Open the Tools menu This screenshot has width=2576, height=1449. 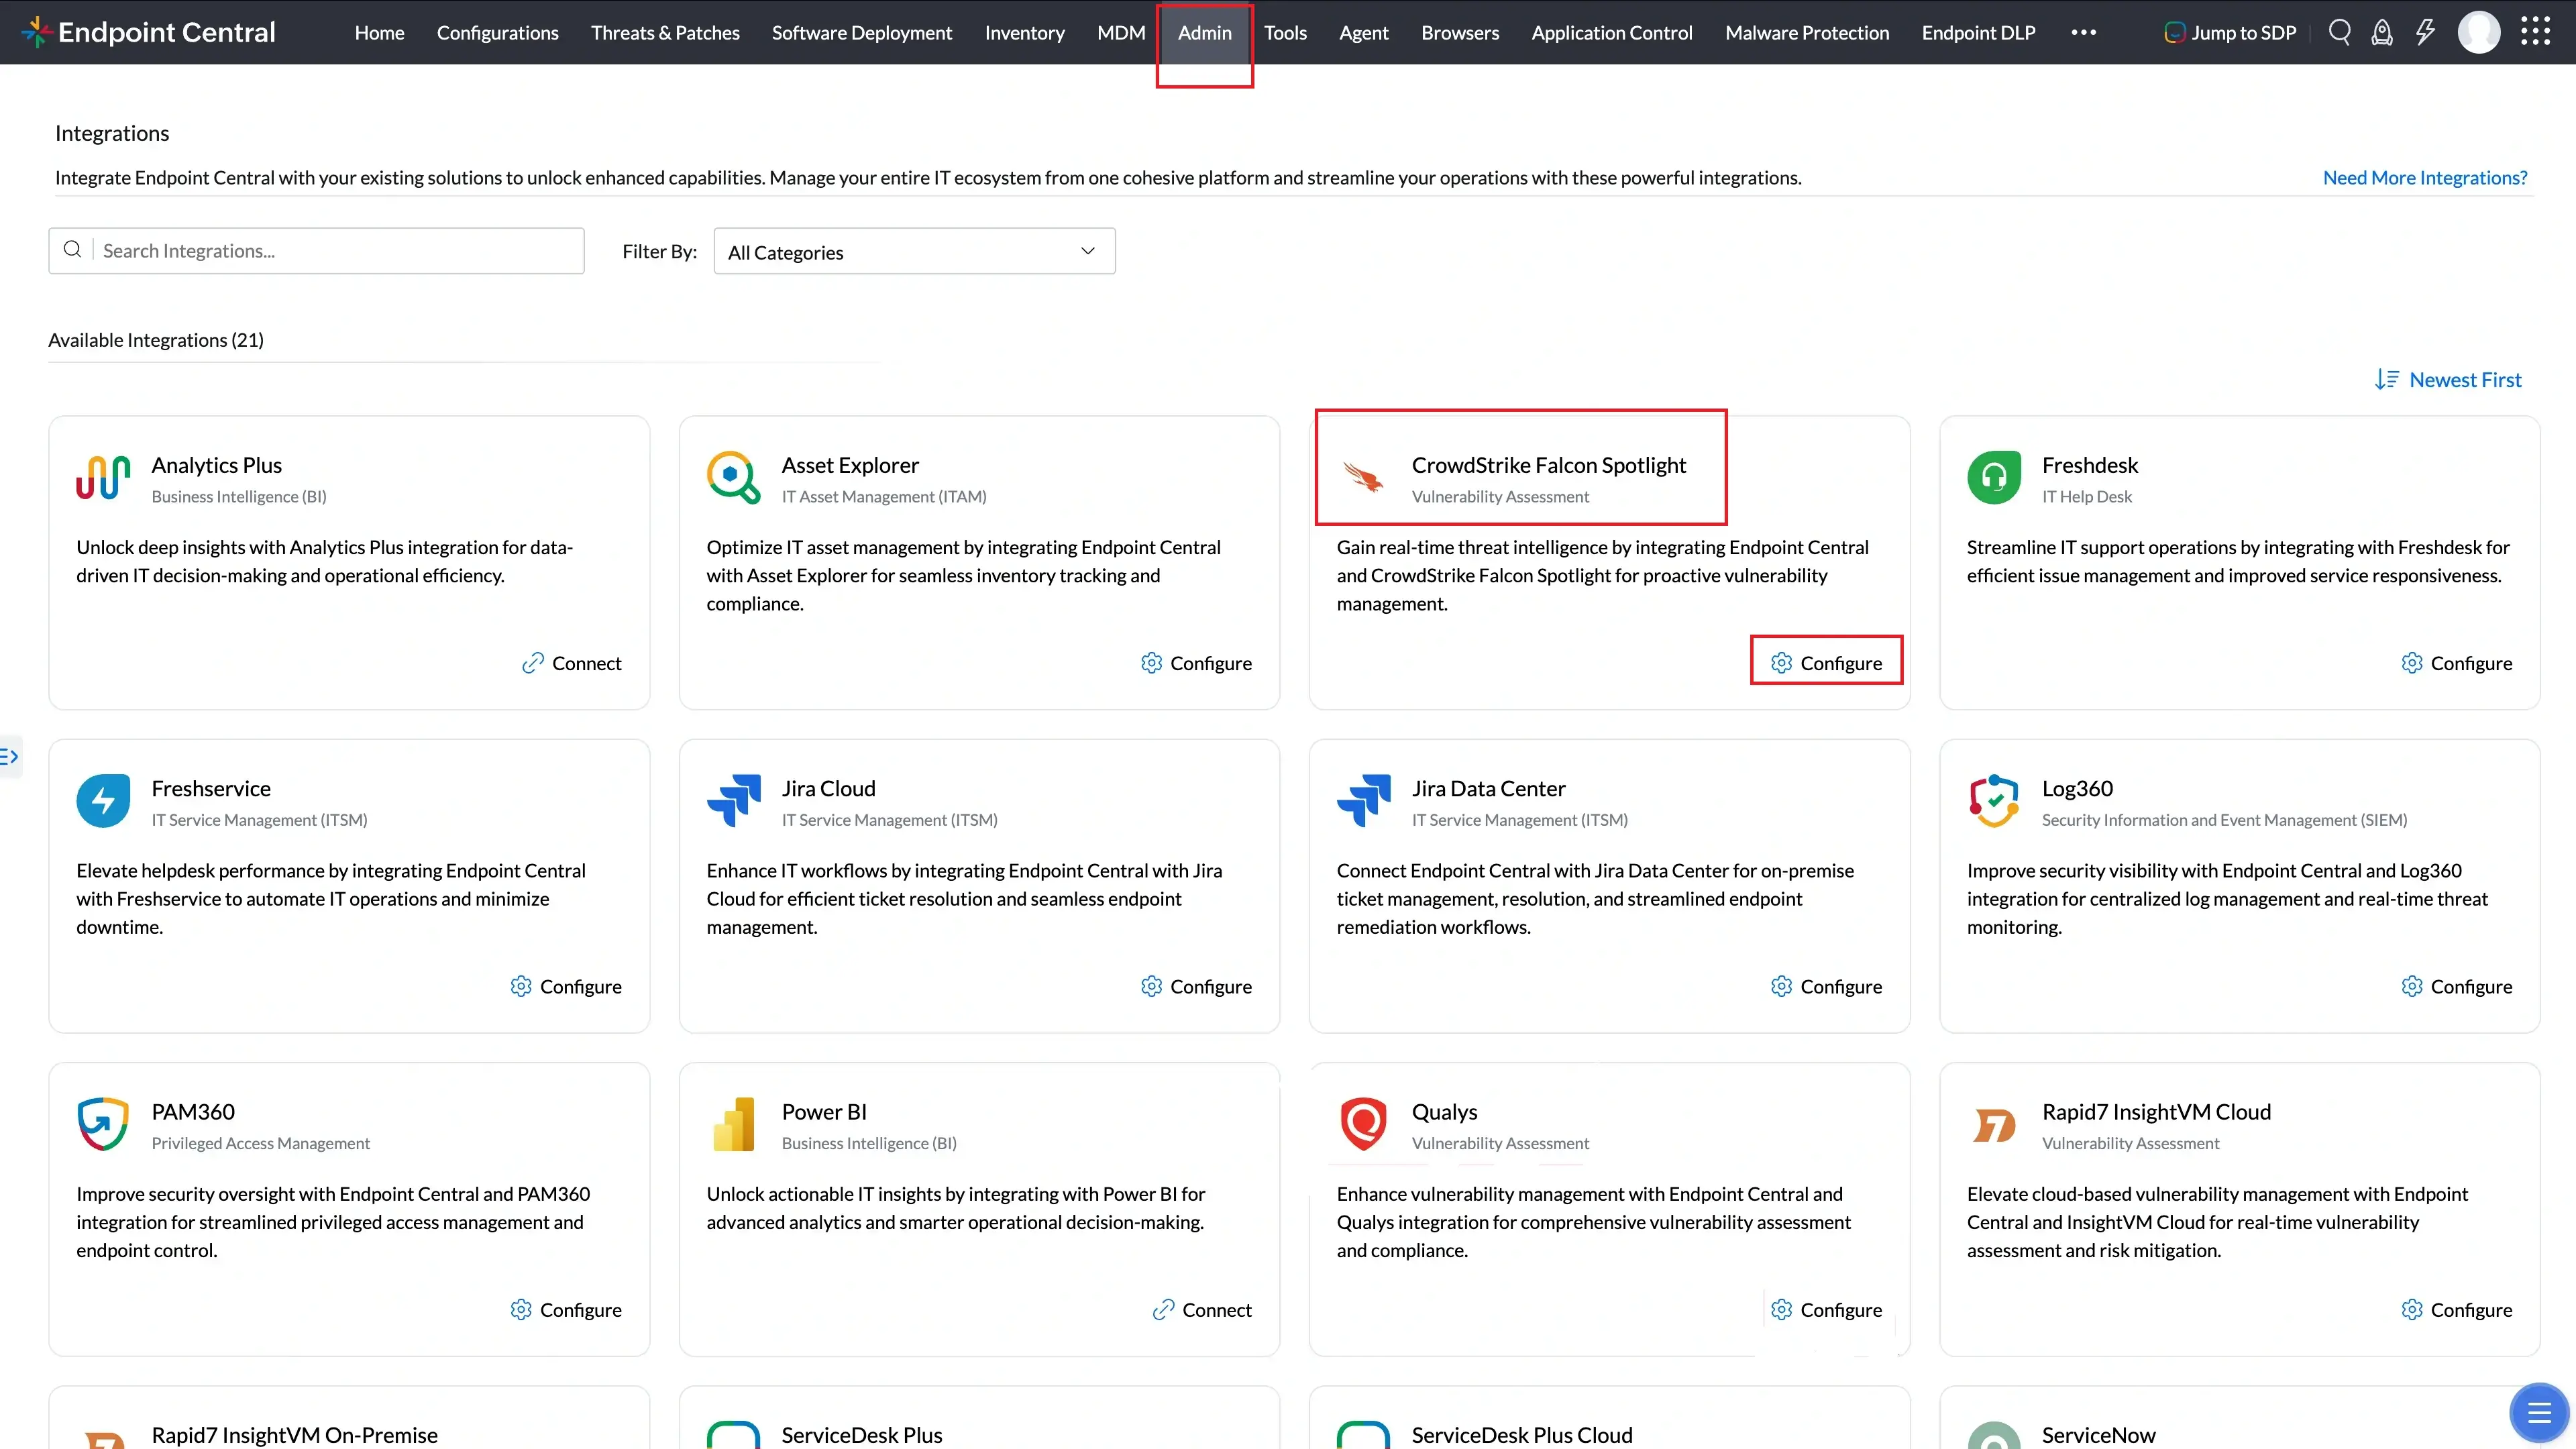point(1285,32)
